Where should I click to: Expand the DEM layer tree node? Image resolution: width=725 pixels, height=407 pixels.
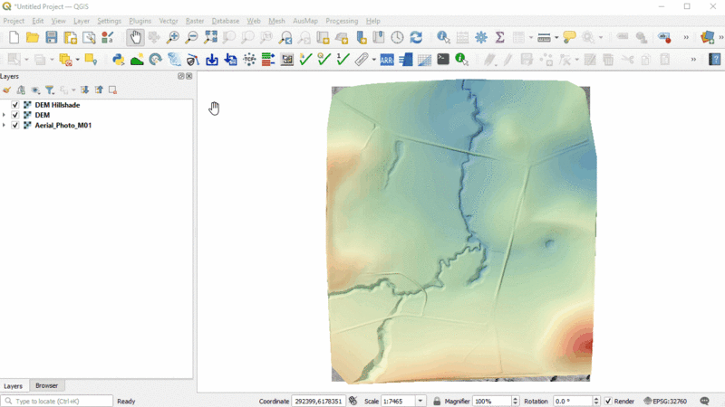click(x=5, y=115)
